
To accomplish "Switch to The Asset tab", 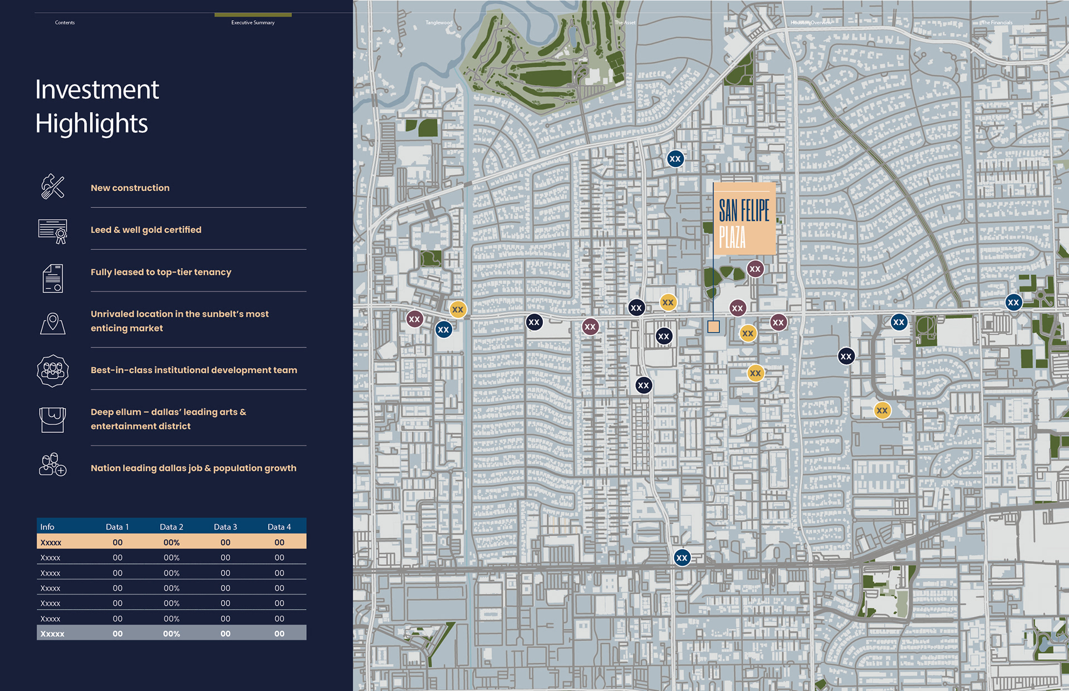I will pyautogui.click(x=625, y=23).
